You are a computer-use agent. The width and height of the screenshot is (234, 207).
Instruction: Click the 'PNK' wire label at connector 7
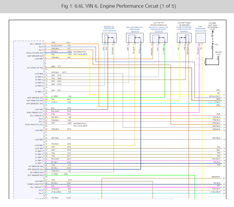click(x=218, y=114)
